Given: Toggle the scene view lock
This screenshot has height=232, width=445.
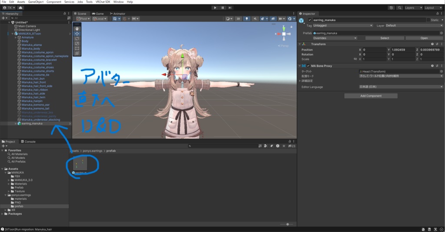Looking at the screenshot, I should [291, 27].
